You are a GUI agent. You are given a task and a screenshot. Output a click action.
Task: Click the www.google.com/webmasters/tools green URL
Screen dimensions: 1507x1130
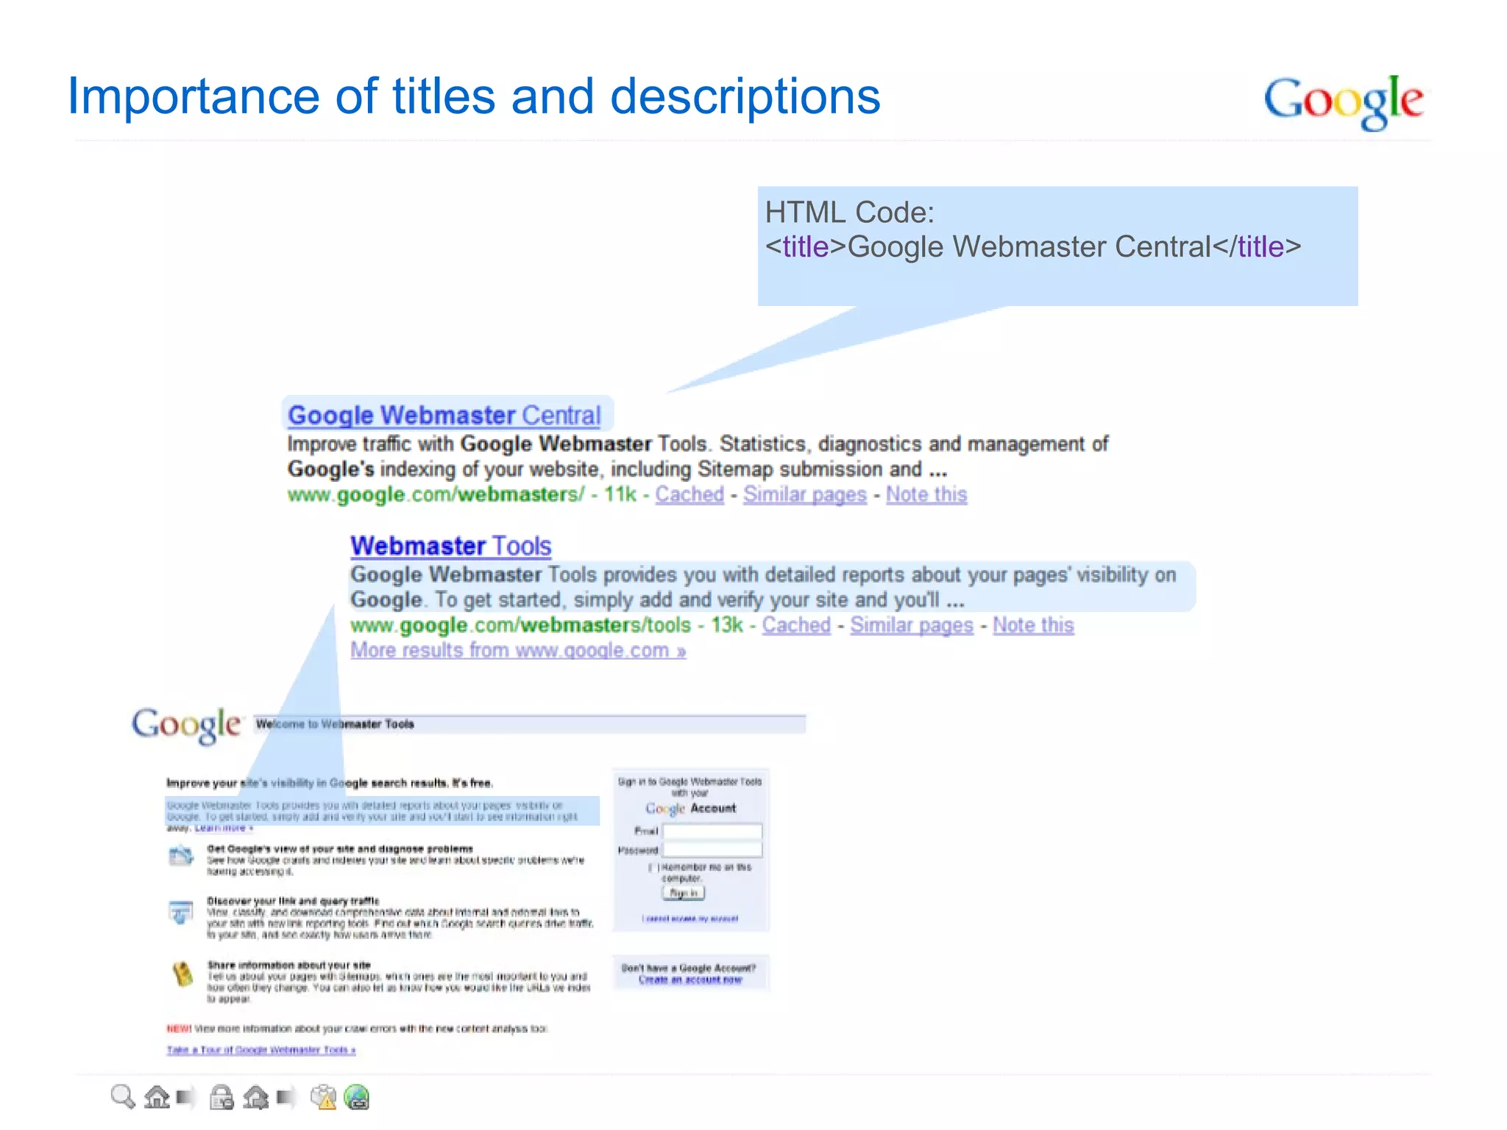pyautogui.click(x=520, y=625)
